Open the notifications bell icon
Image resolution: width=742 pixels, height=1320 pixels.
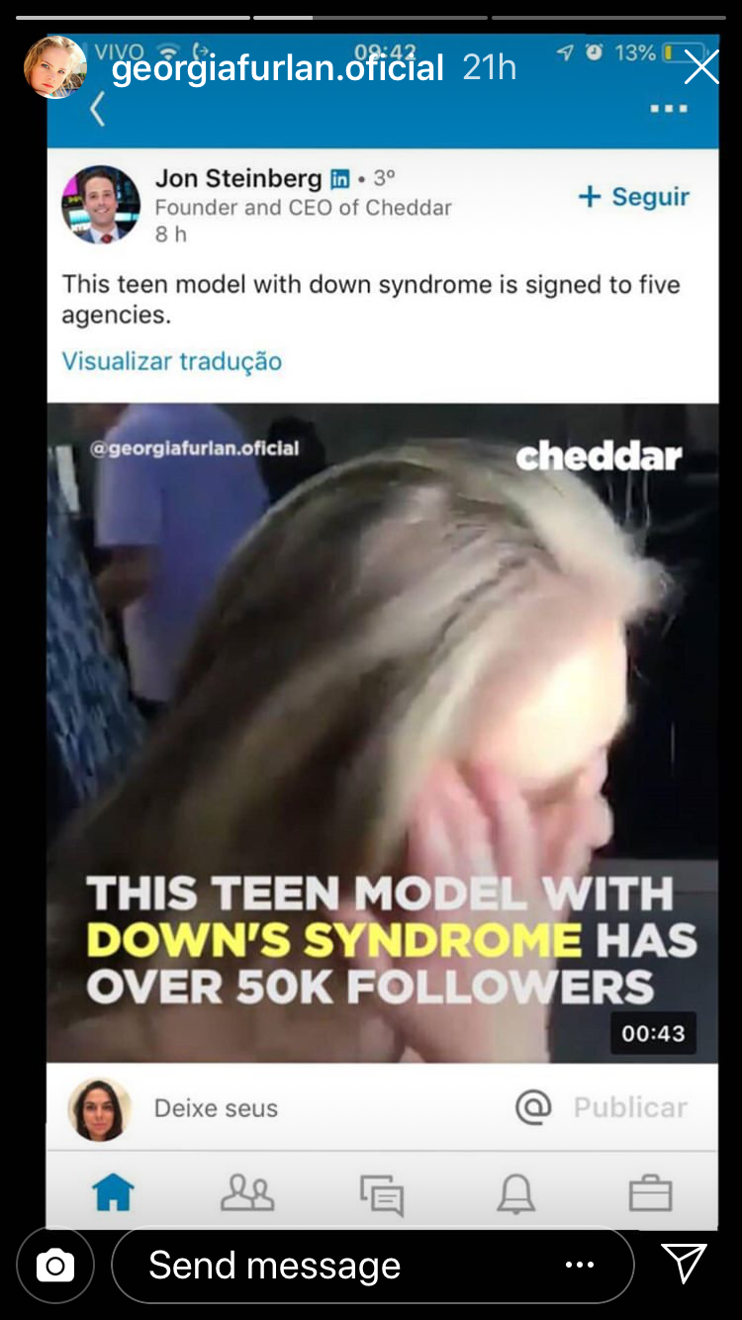(516, 1194)
